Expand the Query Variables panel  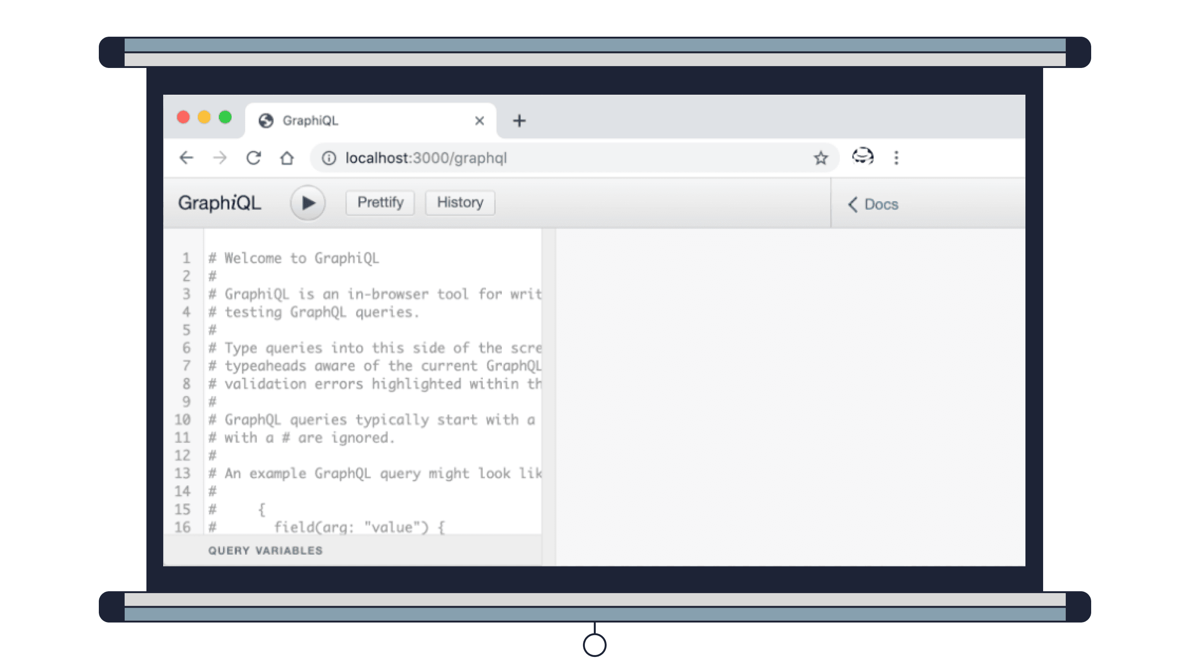(353, 550)
